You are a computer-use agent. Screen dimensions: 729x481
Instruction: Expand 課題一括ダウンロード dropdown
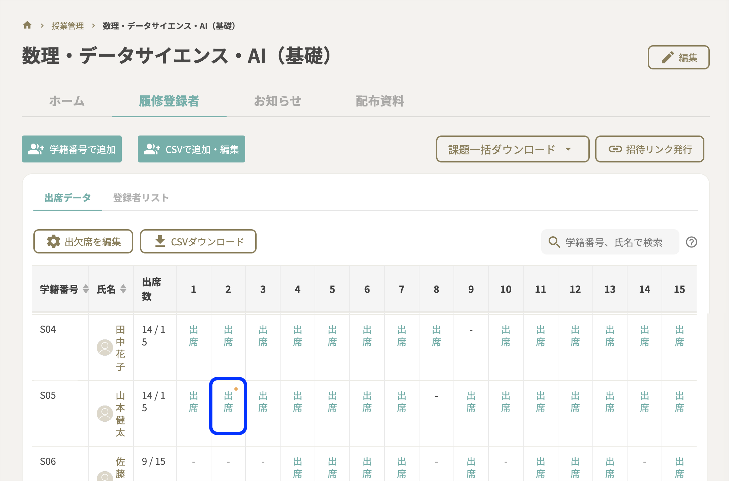pos(513,149)
